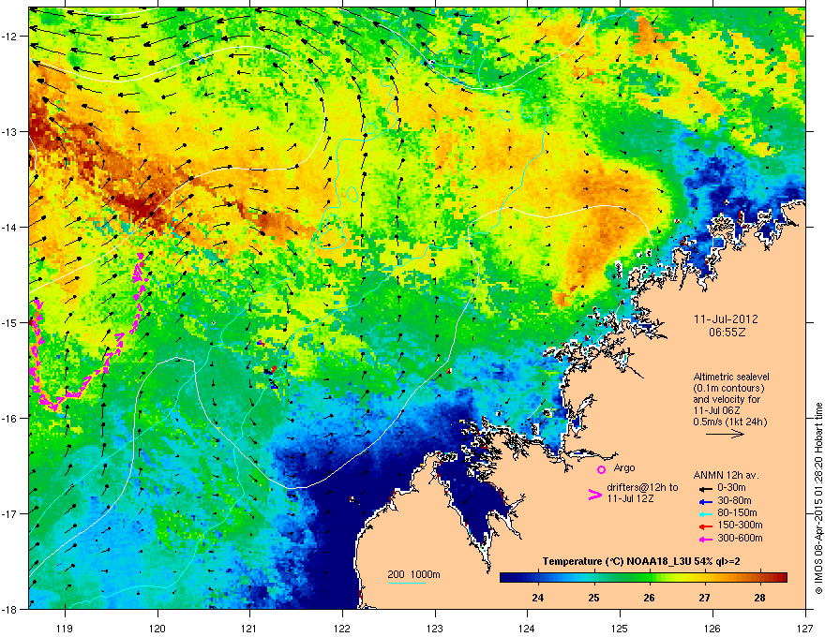The image size is (825, 637).
Task: Click the '200 1000m' isobath label
Action: point(414,574)
